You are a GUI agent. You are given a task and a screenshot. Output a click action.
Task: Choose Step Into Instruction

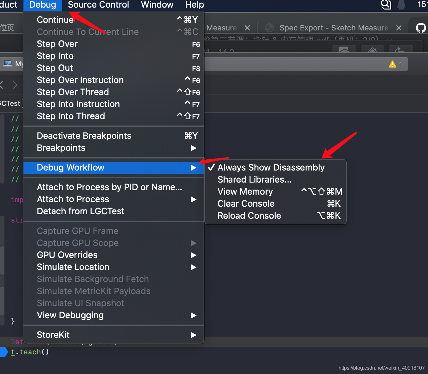(x=114, y=104)
